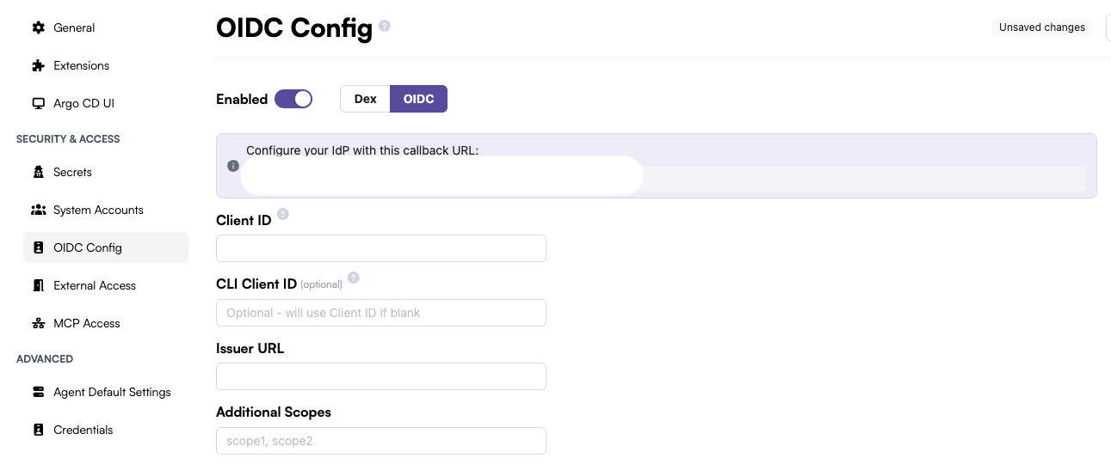Open External Access settings
Viewport: 1111px width, 464px height.
tap(106, 285)
